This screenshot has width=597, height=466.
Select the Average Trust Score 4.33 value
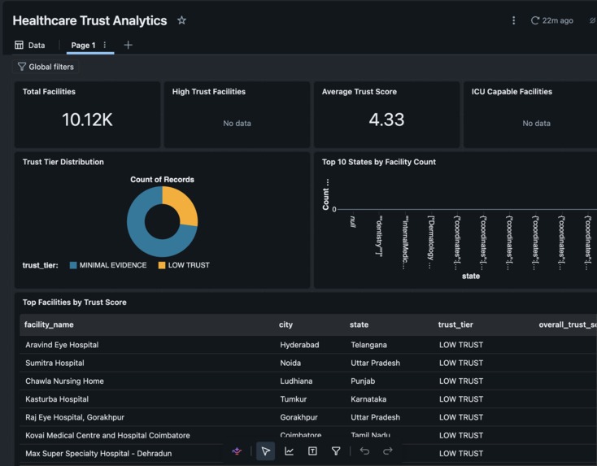click(386, 120)
